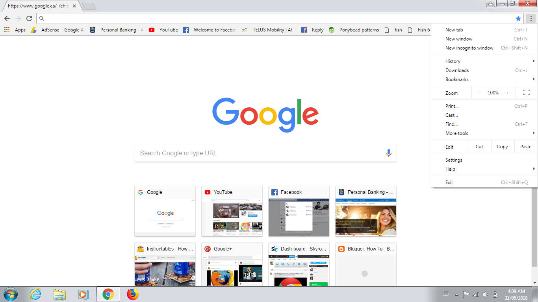Click the Copy button in Edit row
The width and height of the screenshot is (538, 302).
click(503, 147)
